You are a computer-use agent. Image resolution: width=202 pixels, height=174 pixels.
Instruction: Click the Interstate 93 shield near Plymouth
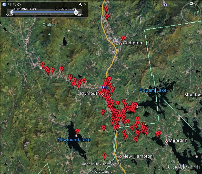(x=104, y=87)
